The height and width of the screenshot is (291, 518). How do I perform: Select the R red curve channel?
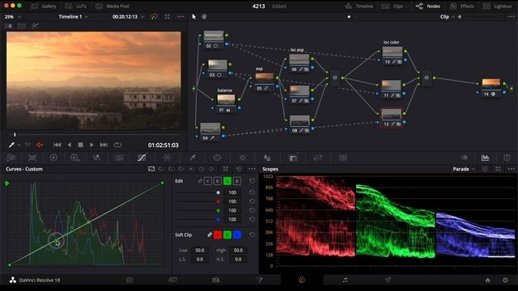[218, 181]
